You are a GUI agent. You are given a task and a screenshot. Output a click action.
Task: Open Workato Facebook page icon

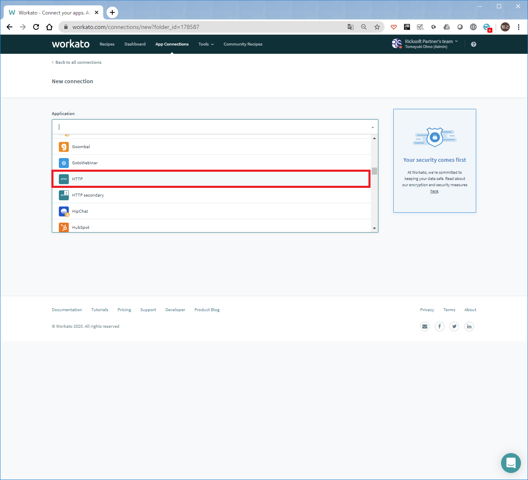440,326
